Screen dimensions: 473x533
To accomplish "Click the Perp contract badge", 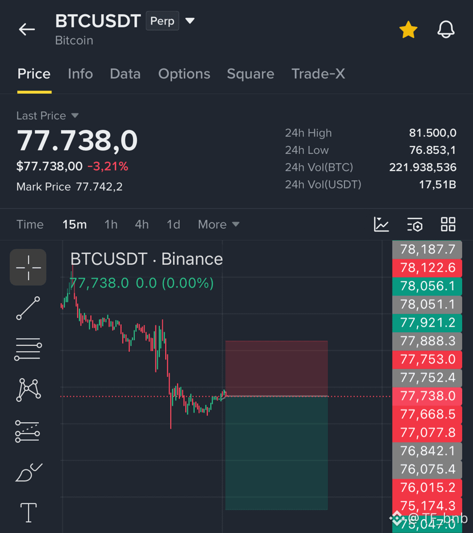I will coord(162,21).
